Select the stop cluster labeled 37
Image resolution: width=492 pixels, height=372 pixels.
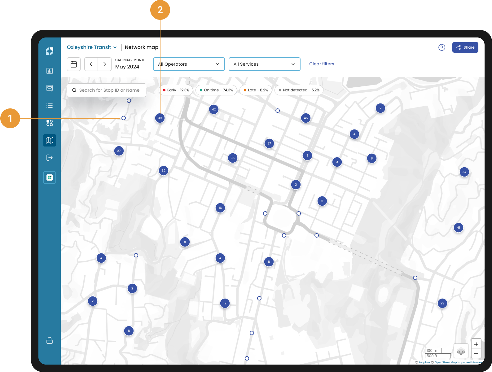[x=269, y=143]
